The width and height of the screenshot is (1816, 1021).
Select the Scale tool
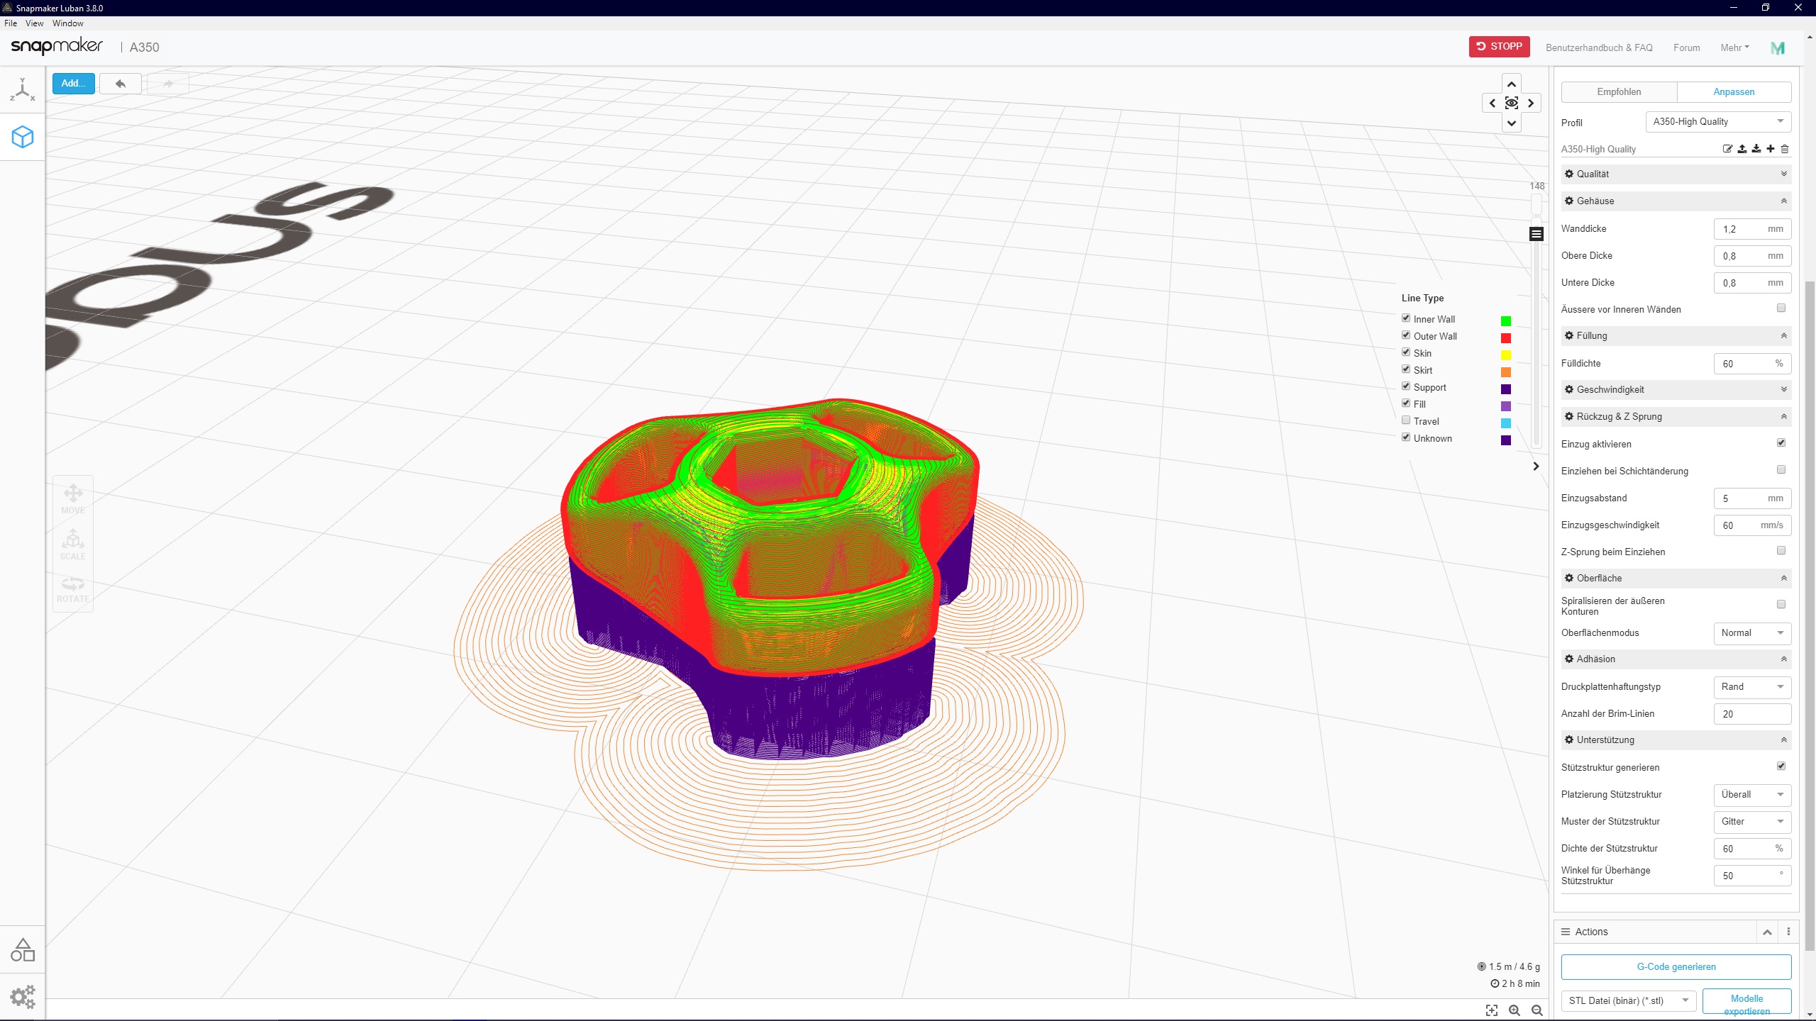73,545
